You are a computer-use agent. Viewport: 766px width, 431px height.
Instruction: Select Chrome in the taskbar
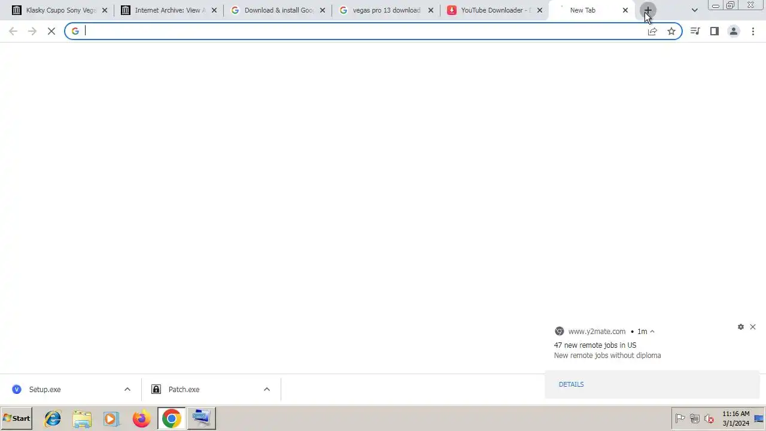(x=171, y=418)
